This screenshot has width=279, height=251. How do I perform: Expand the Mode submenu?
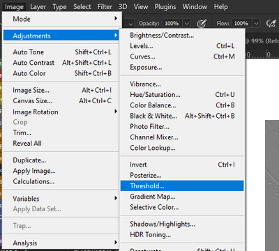(61, 19)
